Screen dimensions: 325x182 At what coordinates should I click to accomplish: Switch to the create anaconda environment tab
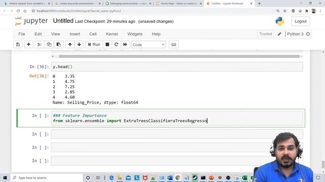[x=77, y=4]
